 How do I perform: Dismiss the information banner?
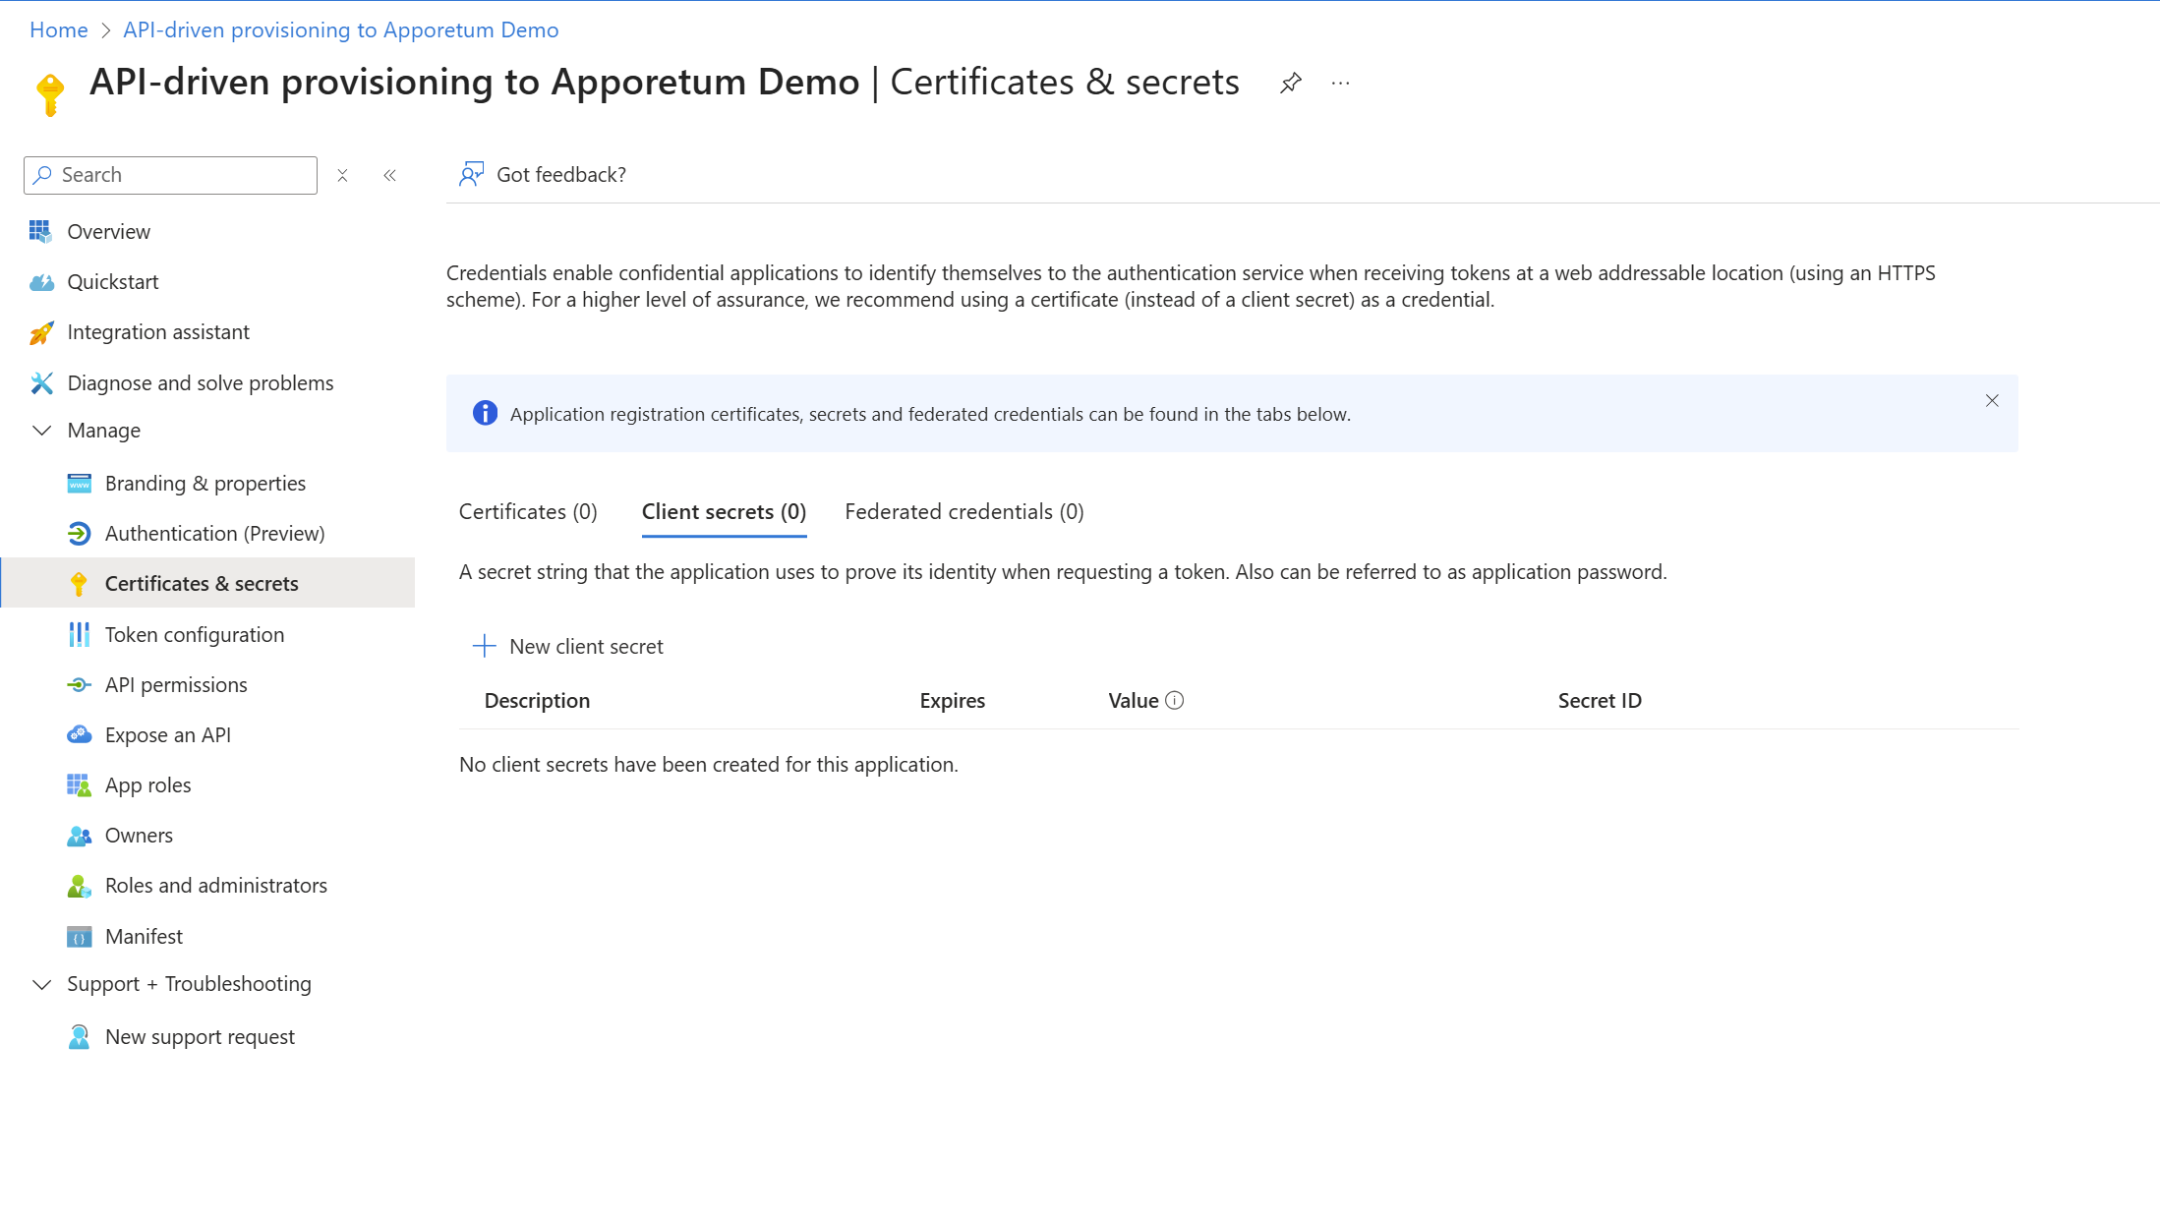1991,400
